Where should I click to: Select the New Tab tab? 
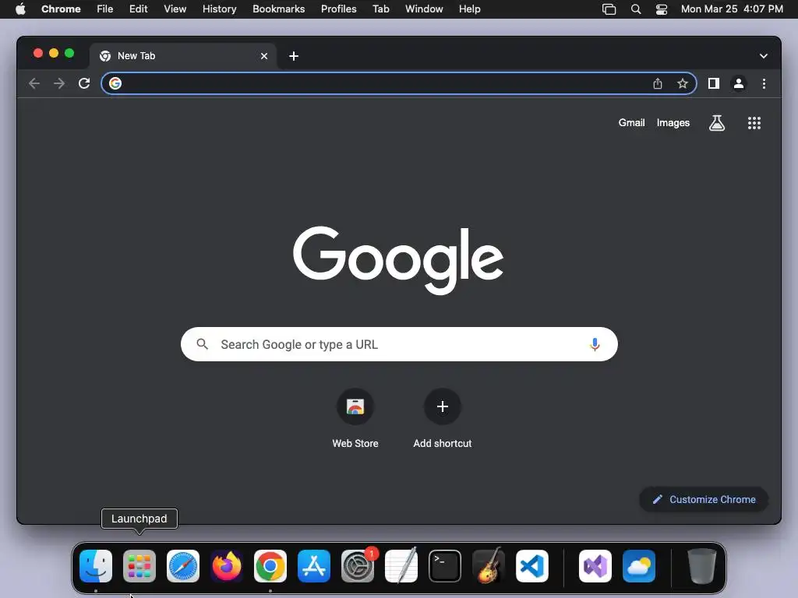tap(183, 56)
